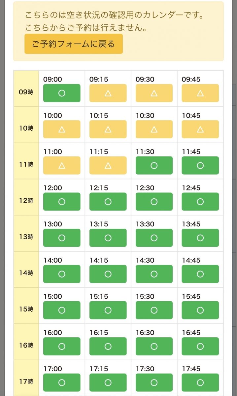The width and height of the screenshot is (237, 396).
Task: Choose the 15:30 available slot
Action: (x=154, y=310)
